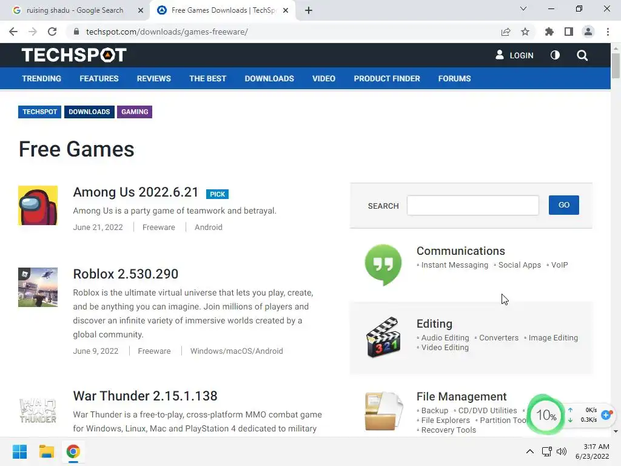The height and width of the screenshot is (466, 621).
Task: Toggle browser side panel icon
Action: 569,32
